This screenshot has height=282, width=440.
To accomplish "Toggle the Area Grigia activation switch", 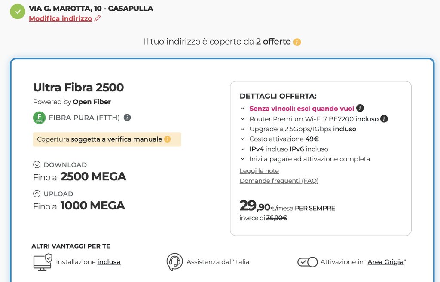I will (307, 262).
